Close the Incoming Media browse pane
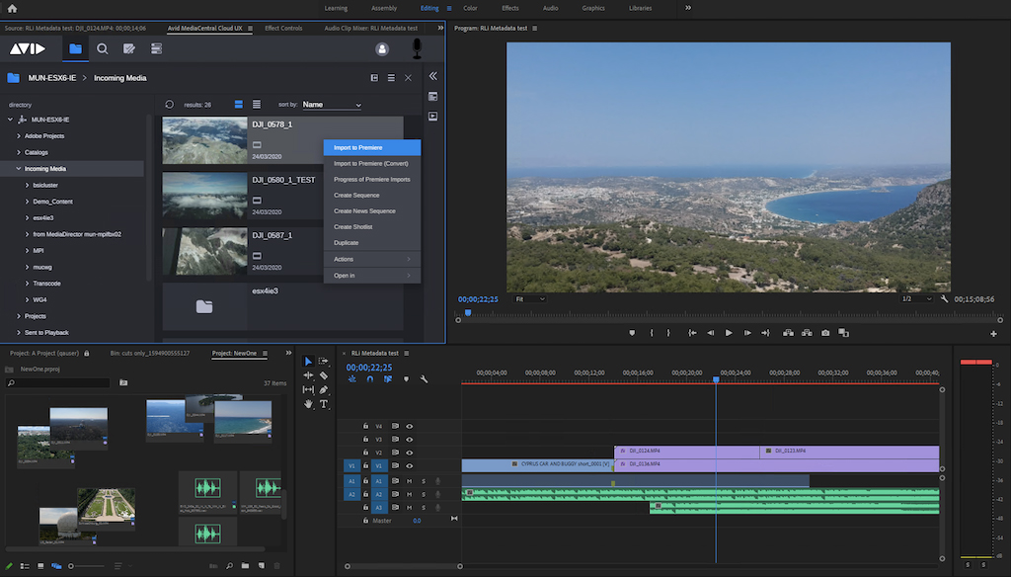 pyautogui.click(x=408, y=78)
